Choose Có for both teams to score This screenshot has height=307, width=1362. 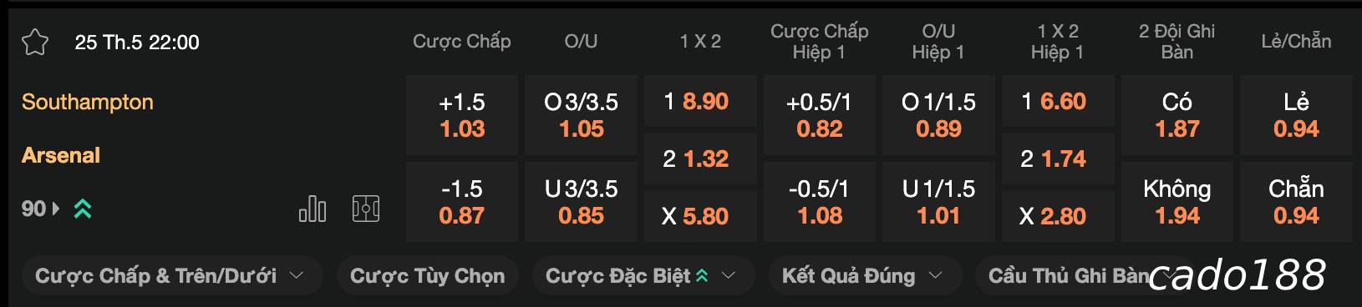[x=1177, y=115]
